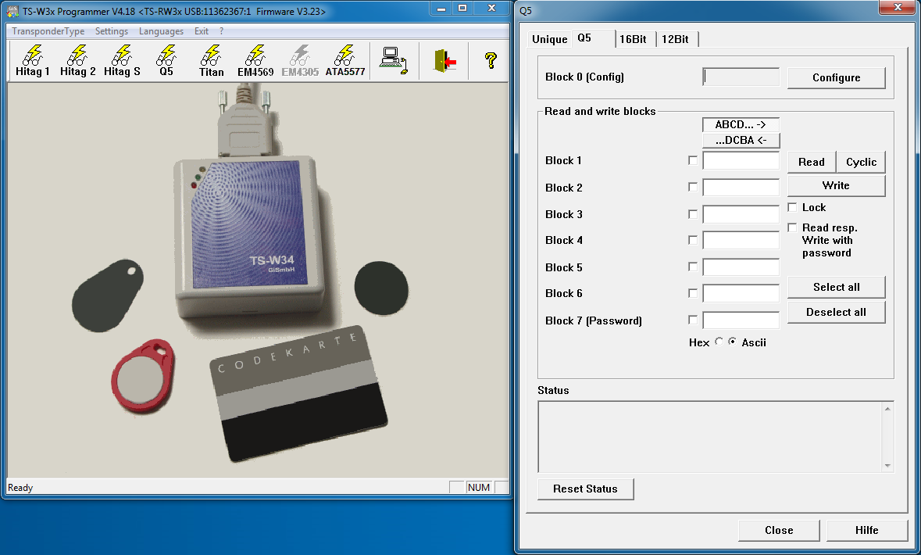Select the Hitag 2 transponder icon
The image size is (921, 555).
coord(77,61)
